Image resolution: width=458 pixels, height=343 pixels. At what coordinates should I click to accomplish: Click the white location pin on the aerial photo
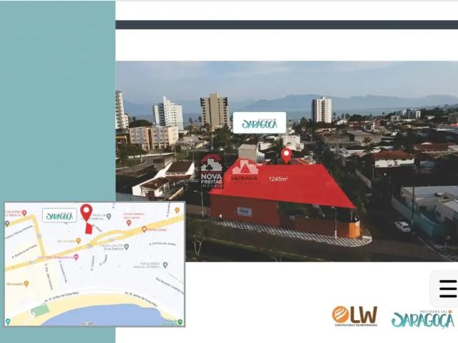click(286, 156)
